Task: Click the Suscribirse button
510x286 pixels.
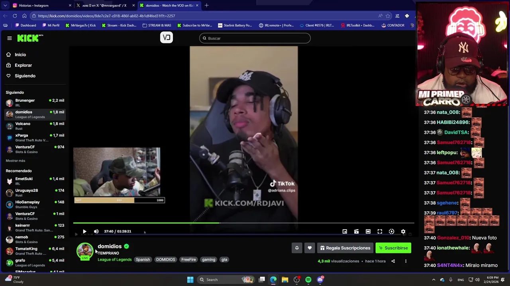Action: coord(393,248)
